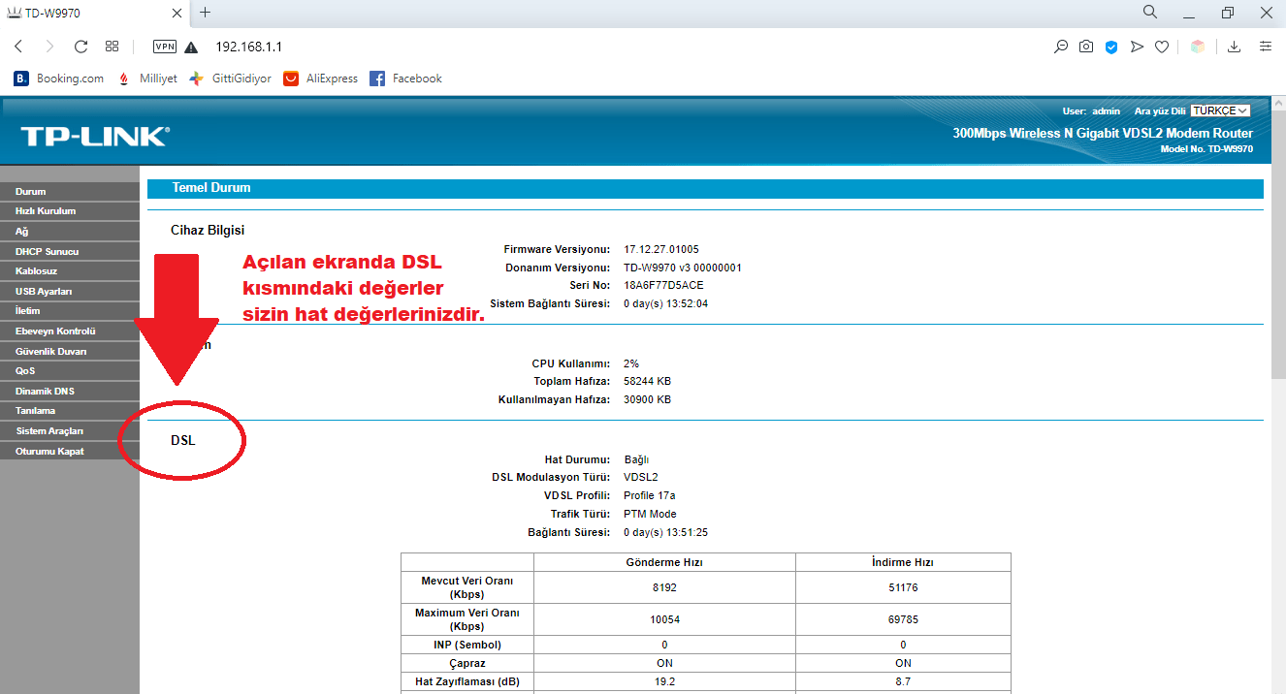Viewport: 1286px width, 694px height.
Task: Expand the TÜRKÇE language dropdown
Action: pyautogui.click(x=1220, y=110)
